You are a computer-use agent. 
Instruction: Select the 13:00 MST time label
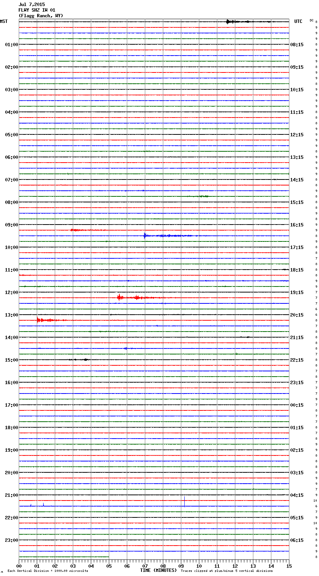11,315
